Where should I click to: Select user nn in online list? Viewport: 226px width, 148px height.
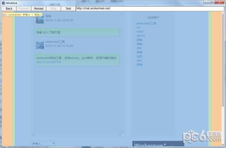138,27
